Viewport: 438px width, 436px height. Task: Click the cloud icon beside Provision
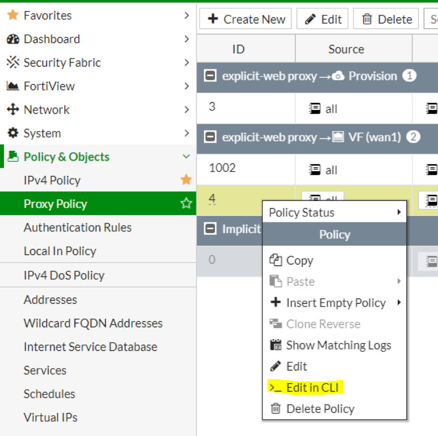click(338, 76)
